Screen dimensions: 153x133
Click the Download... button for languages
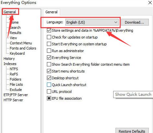[x=135, y=22]
